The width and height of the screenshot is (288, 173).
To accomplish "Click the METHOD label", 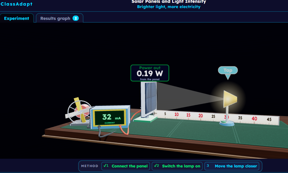I will 90,166.
